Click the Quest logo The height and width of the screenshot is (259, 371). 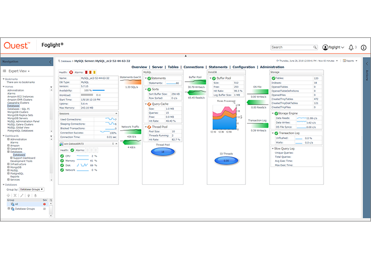pyautogui.click(x=17, y=45)
